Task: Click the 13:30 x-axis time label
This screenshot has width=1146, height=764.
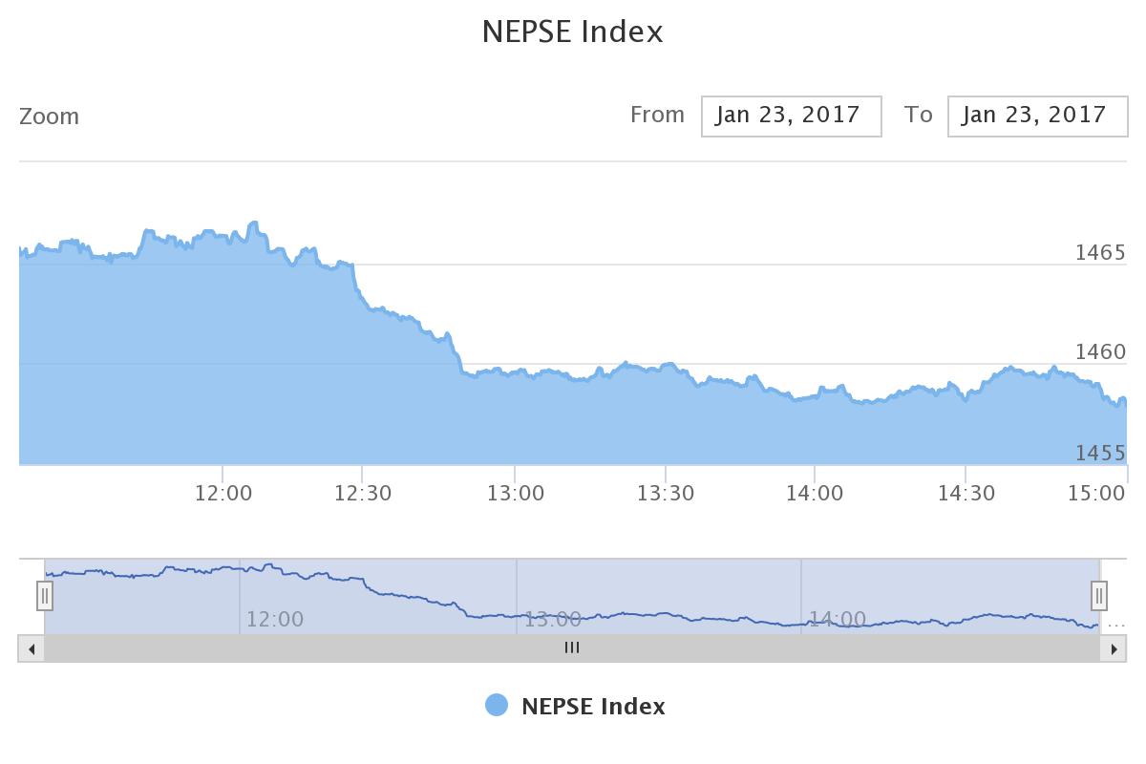Action: coord(666,494)
